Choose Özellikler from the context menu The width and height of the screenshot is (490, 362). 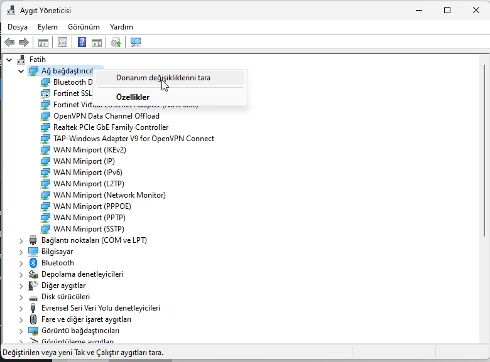[x=170, y=97]
